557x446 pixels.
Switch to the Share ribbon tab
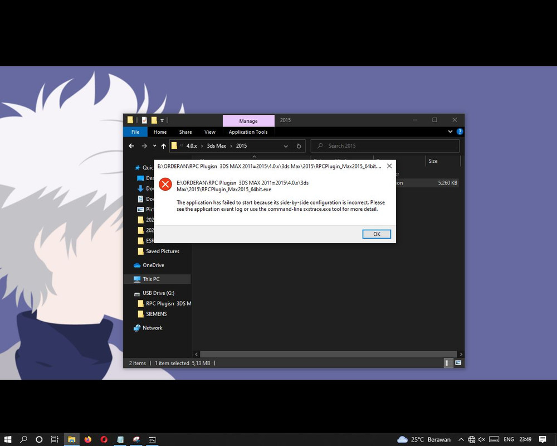[185, 132]
